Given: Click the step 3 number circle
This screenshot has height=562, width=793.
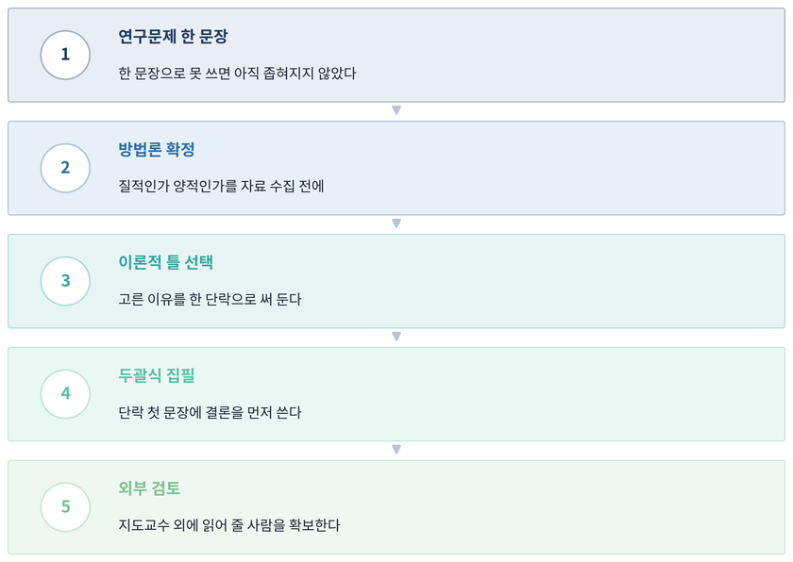Looking at the screenshot, I should point(65,281).
